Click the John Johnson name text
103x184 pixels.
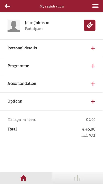point(37,23)
